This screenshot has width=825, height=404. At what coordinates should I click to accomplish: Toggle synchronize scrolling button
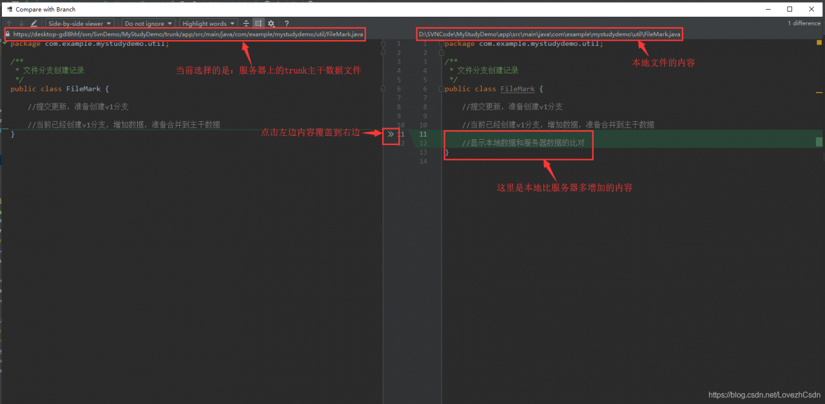pos(258,23)
